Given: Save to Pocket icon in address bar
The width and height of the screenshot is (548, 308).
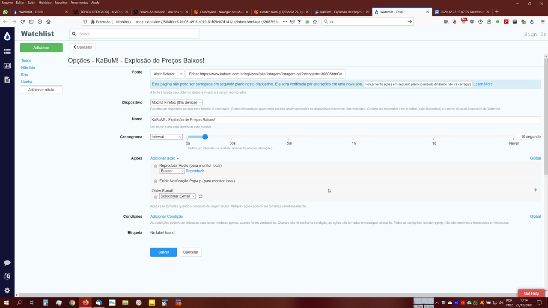Looking at the screenshot, I should click(292, 21).
